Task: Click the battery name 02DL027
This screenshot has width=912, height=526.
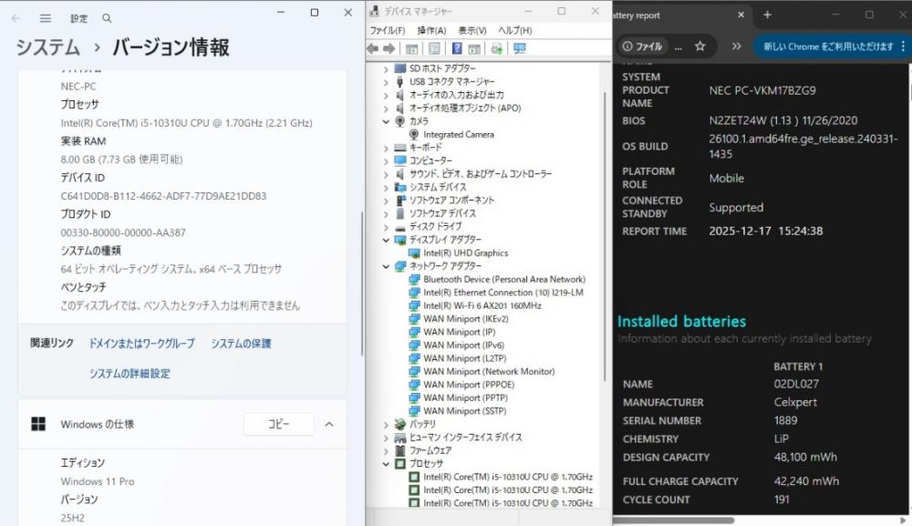Action: [796, 384]
